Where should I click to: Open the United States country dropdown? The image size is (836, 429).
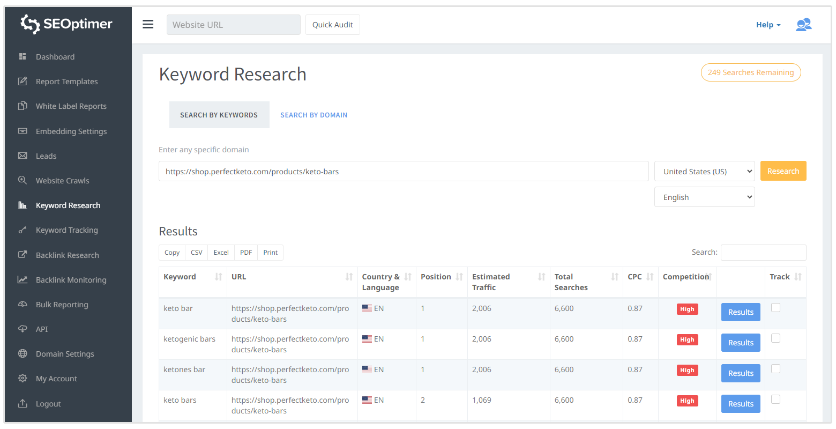[x=704, y=172]
